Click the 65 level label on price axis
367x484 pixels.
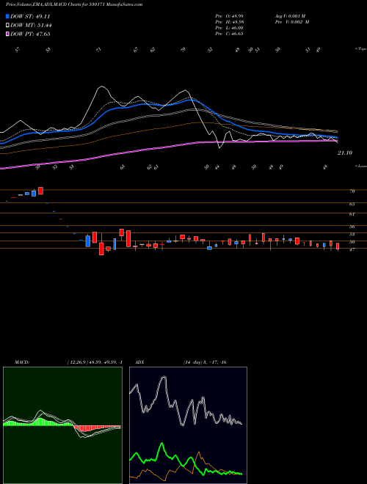click(x=352, y=204)
